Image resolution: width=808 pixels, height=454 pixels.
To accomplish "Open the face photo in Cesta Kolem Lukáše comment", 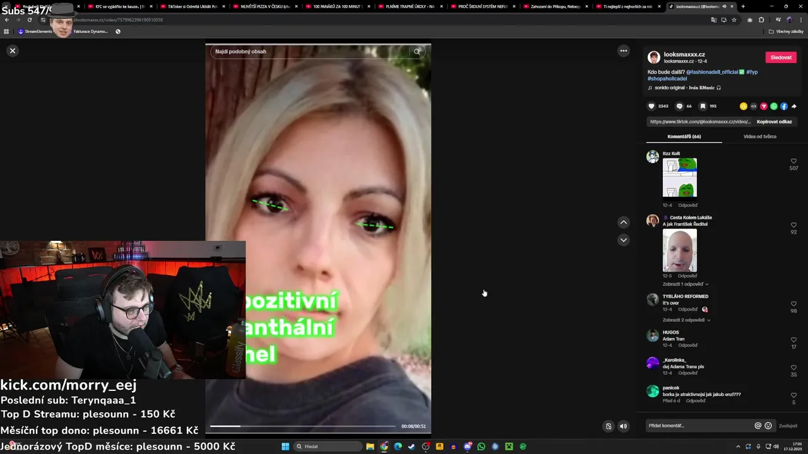I will (x=680, y=250).
